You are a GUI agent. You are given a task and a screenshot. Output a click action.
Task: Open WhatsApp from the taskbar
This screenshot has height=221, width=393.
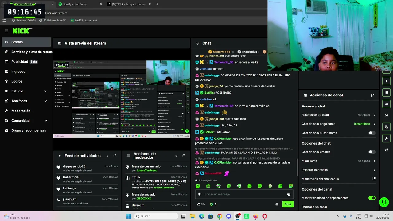click(247, 216)
